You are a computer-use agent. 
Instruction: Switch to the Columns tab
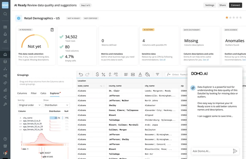tap(22, 93)
